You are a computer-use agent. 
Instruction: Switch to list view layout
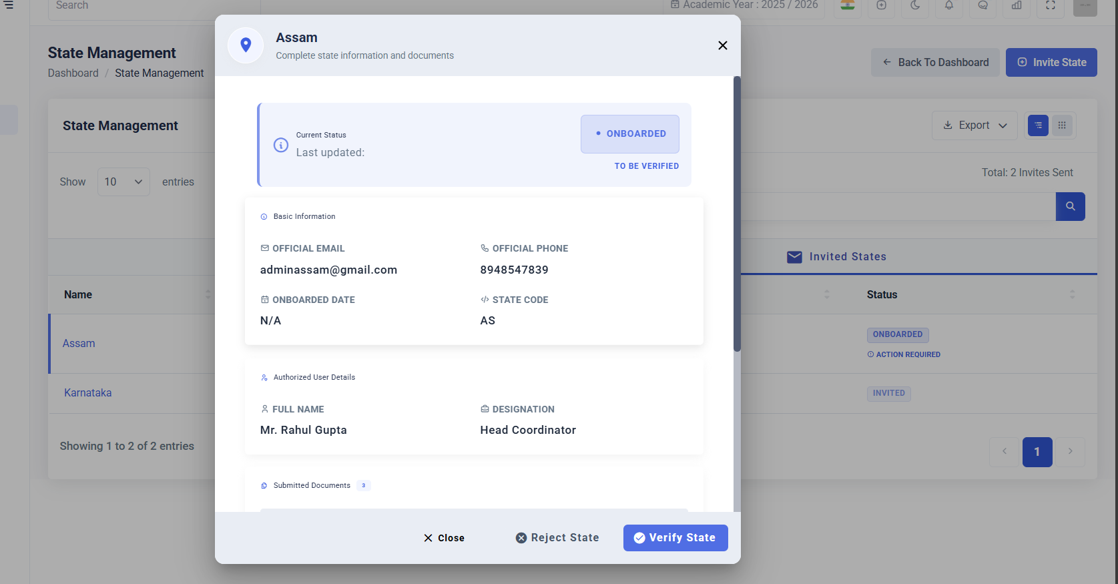tap(1038, 125)
